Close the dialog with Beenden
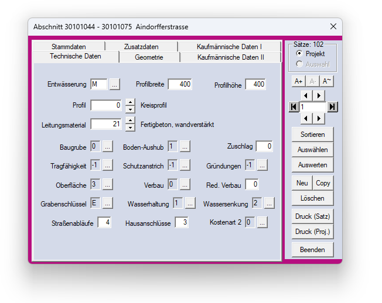The height and width of the screenshot is (303, 382). pos(312,249)
